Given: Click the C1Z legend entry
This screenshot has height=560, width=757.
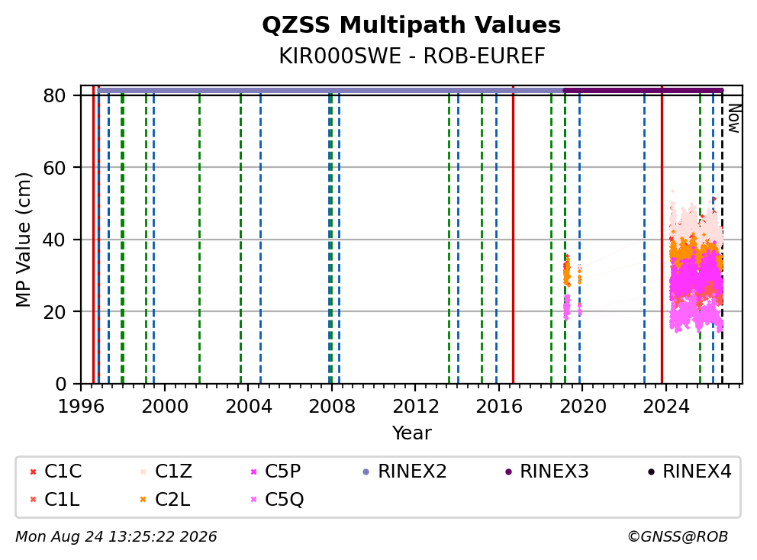Looking at the screenshot, I should point(166,471).
